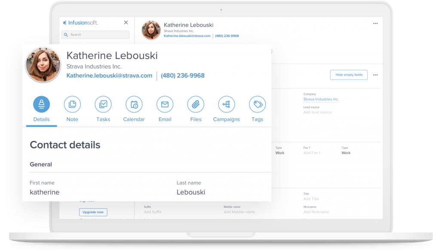The width and height of the screenshot is (440, 252).
Task: Select the Calendar tab label
Action: tap(134, 119)
